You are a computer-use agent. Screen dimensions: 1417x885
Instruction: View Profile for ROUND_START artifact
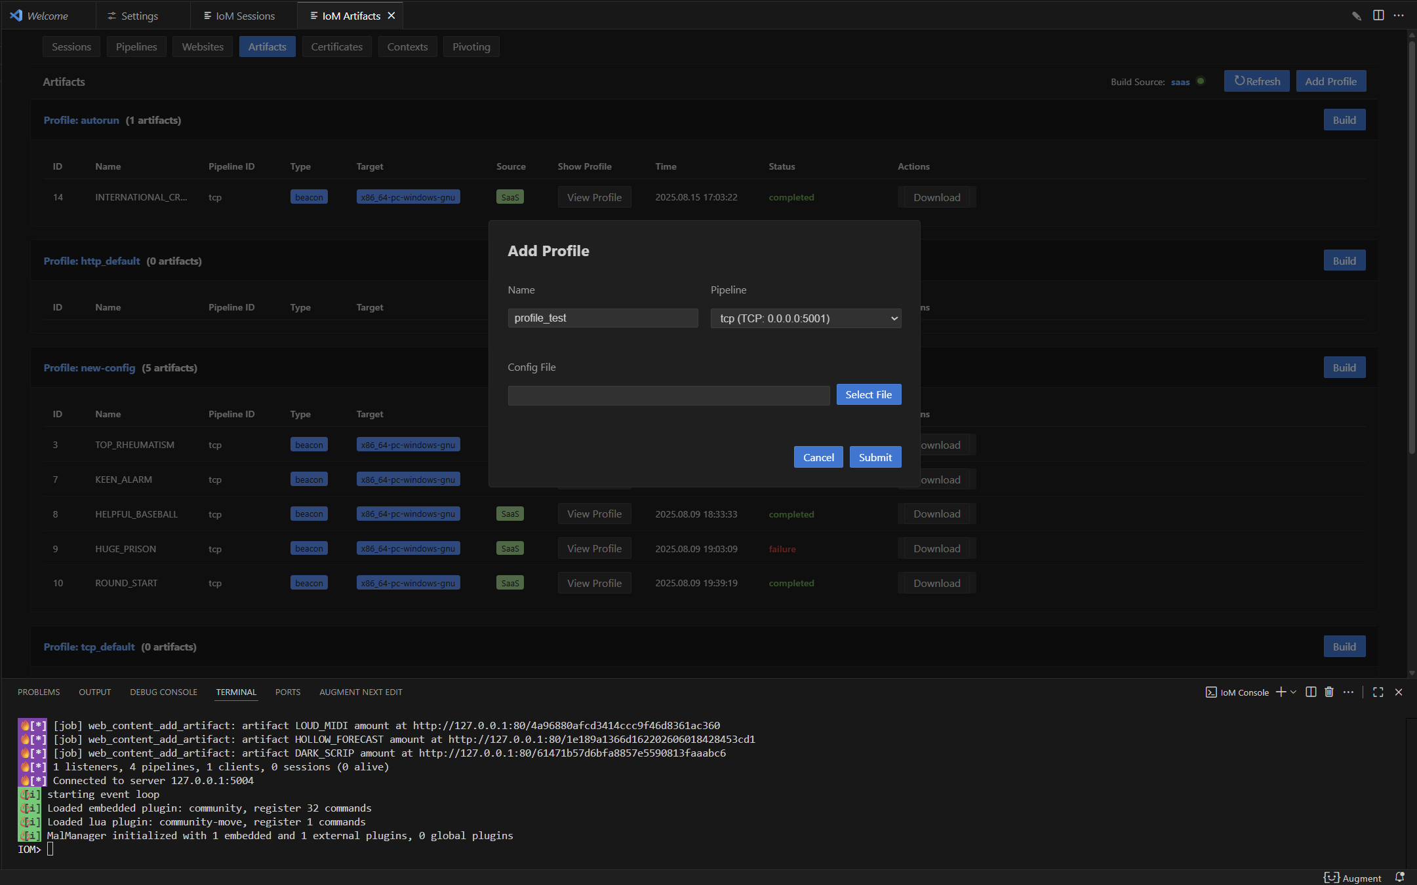594,583
